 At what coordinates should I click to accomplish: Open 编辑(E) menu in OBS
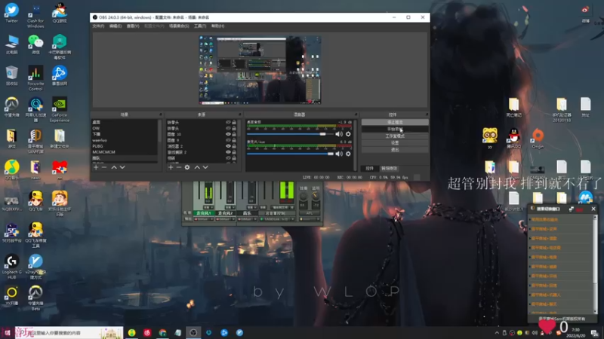(x=116, y=26)
